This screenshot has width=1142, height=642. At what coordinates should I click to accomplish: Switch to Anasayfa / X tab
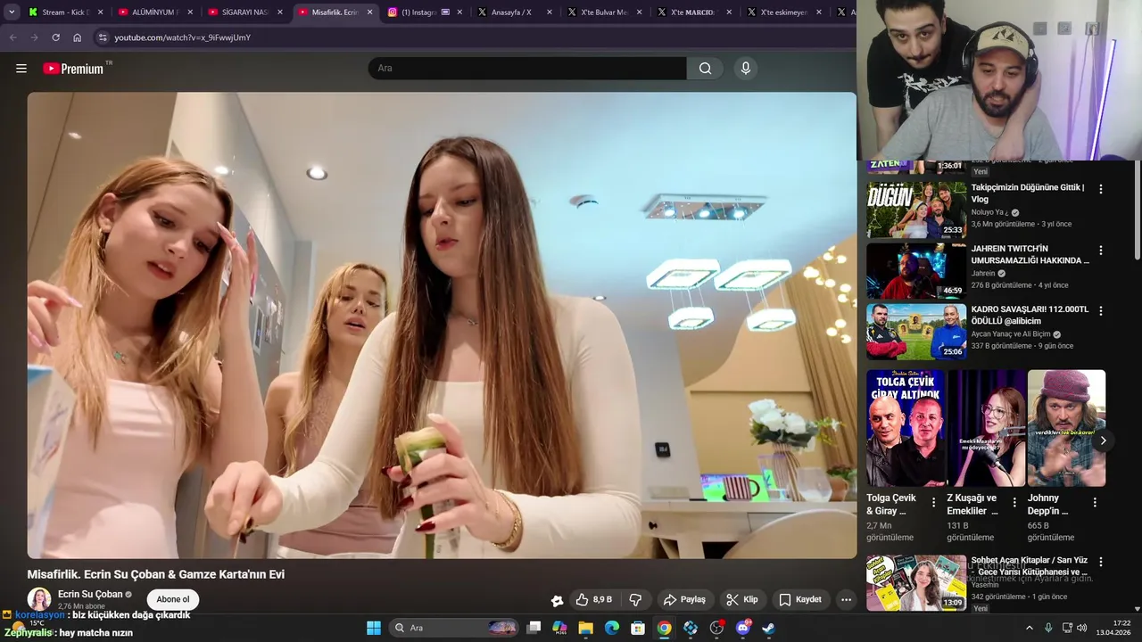point(515,12)
